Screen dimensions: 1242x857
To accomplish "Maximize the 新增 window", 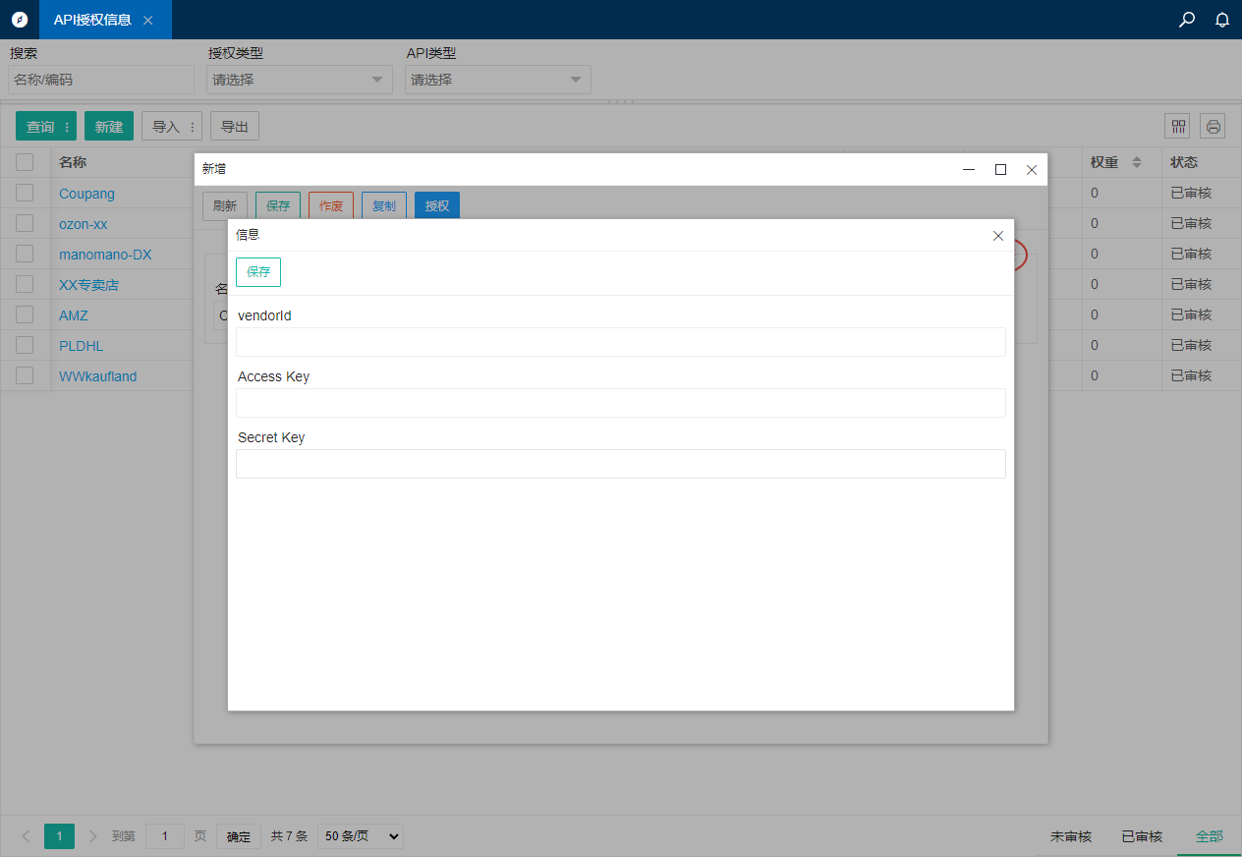I will [x=1000, y=169].
